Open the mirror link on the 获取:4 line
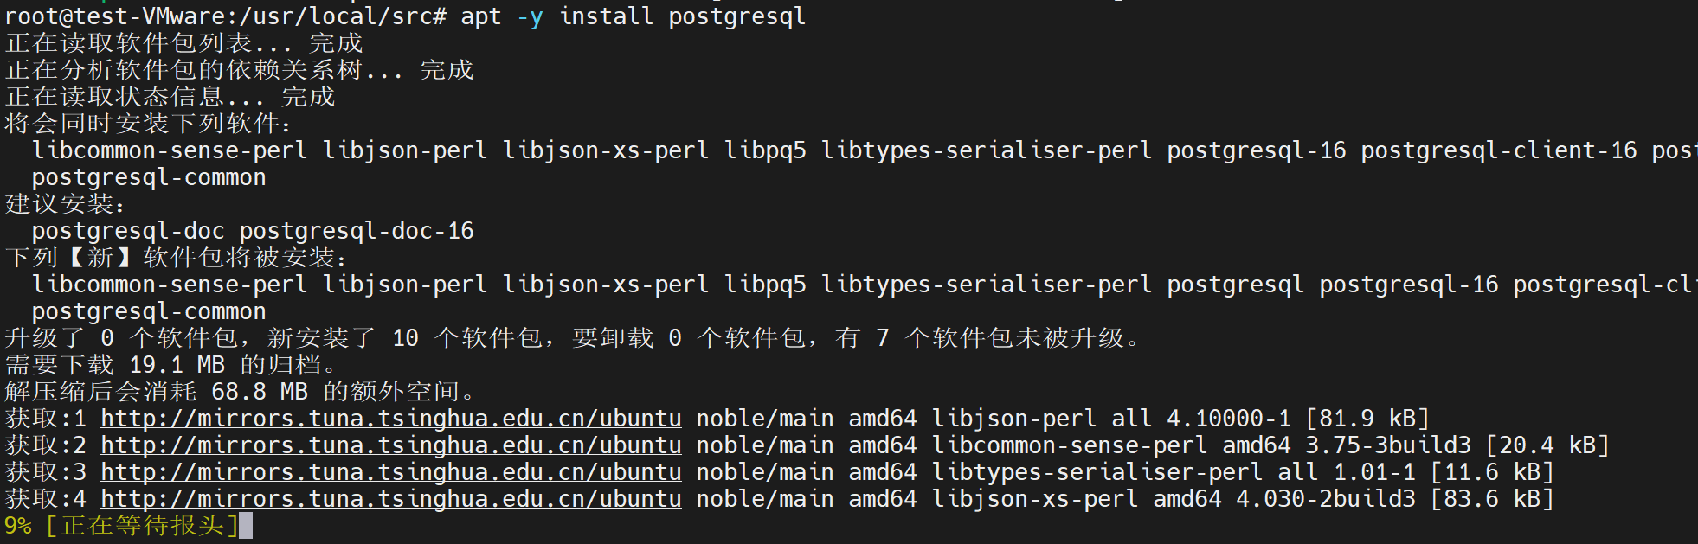Image resolution: width=1698 pixels, height=544 pixels. 391,499
